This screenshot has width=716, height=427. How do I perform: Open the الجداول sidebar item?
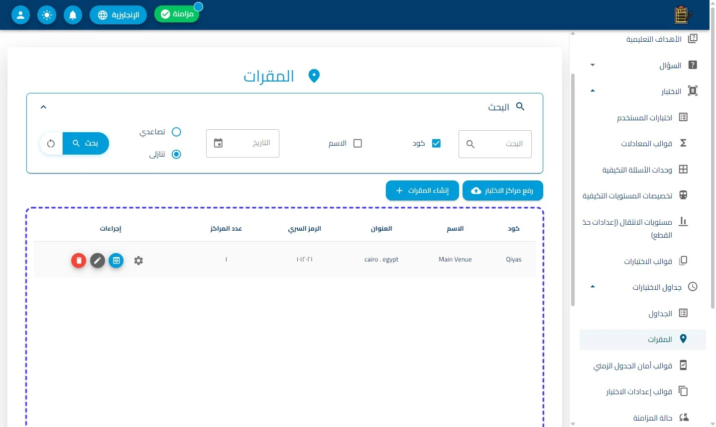click(643, 313)
